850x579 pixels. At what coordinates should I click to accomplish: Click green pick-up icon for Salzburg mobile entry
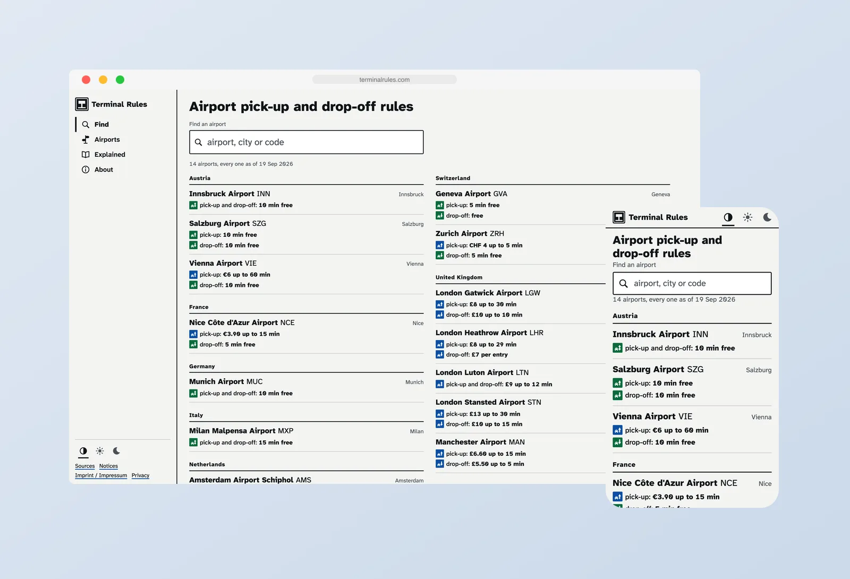coord(617,383)
